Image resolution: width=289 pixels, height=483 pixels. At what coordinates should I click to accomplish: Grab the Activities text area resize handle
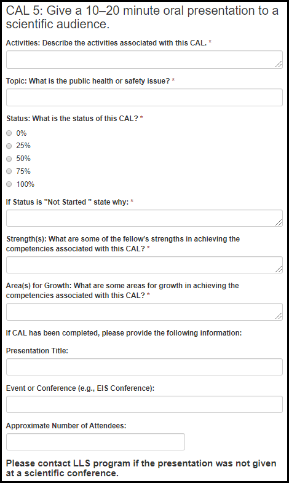[x=279, y=64]
